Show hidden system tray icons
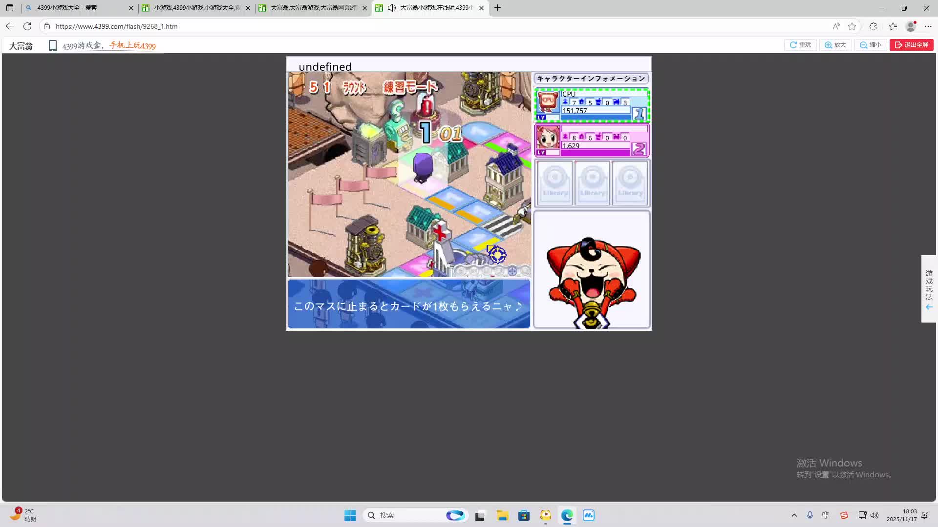The image size is (938, 527). tap(794, 515)
